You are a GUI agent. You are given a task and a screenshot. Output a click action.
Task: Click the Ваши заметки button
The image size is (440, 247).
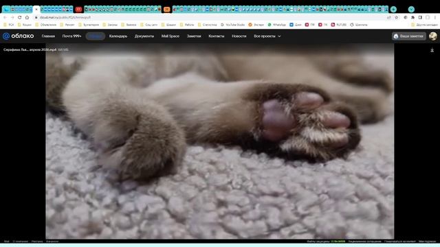point(409,36)
